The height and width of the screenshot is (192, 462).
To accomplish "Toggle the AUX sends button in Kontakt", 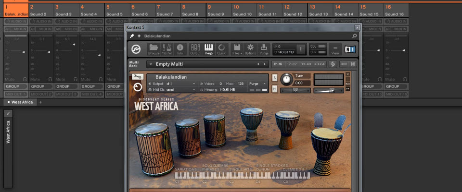I will coord(344,64).
